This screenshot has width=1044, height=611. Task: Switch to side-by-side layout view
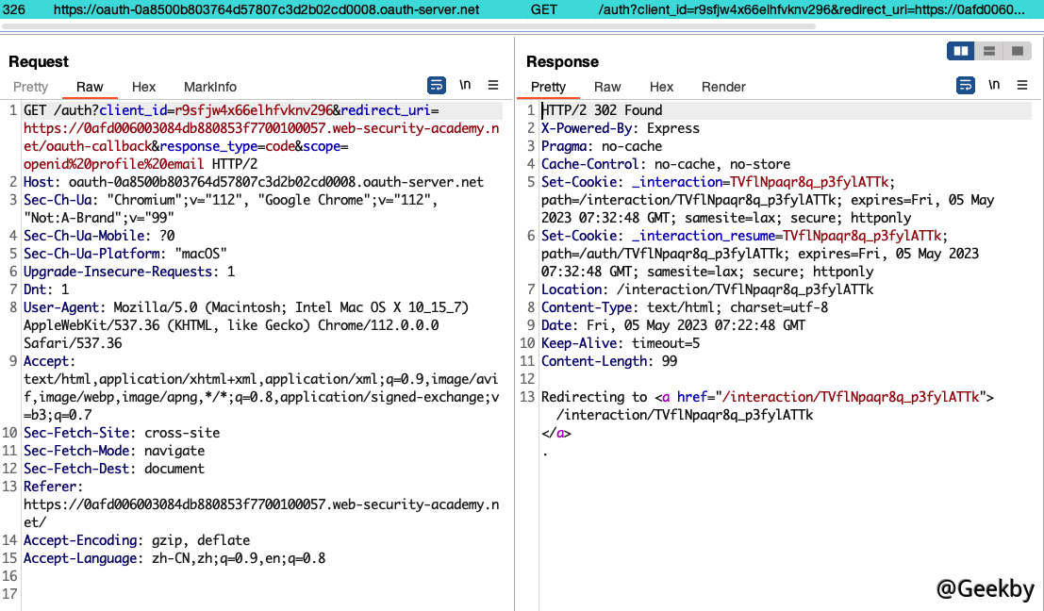point(961,51)
